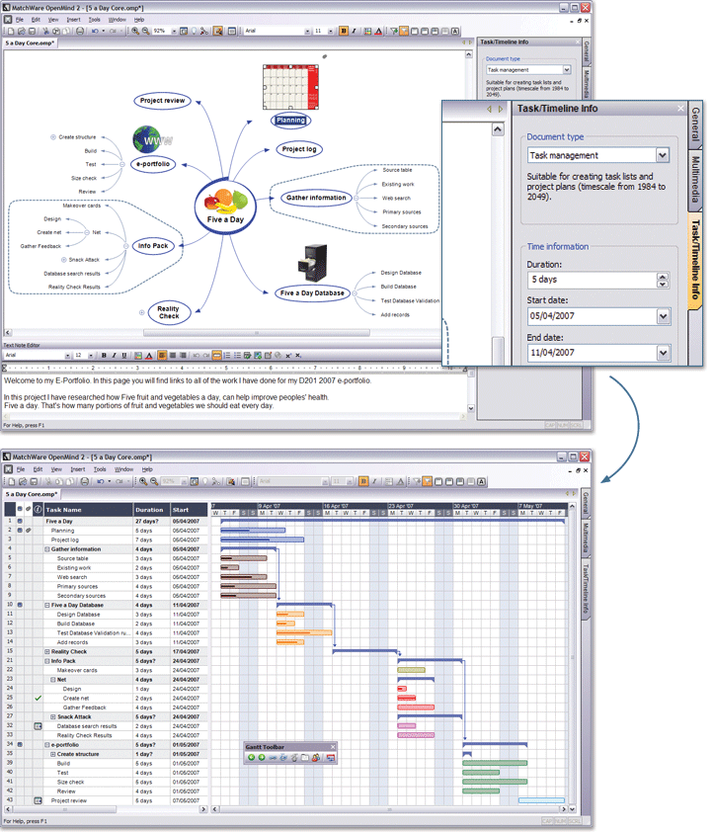This screenshot has height=833, width=714.
Task: Open font size 11 dropdown in top toolbar
Action: (x=331, y=32)
